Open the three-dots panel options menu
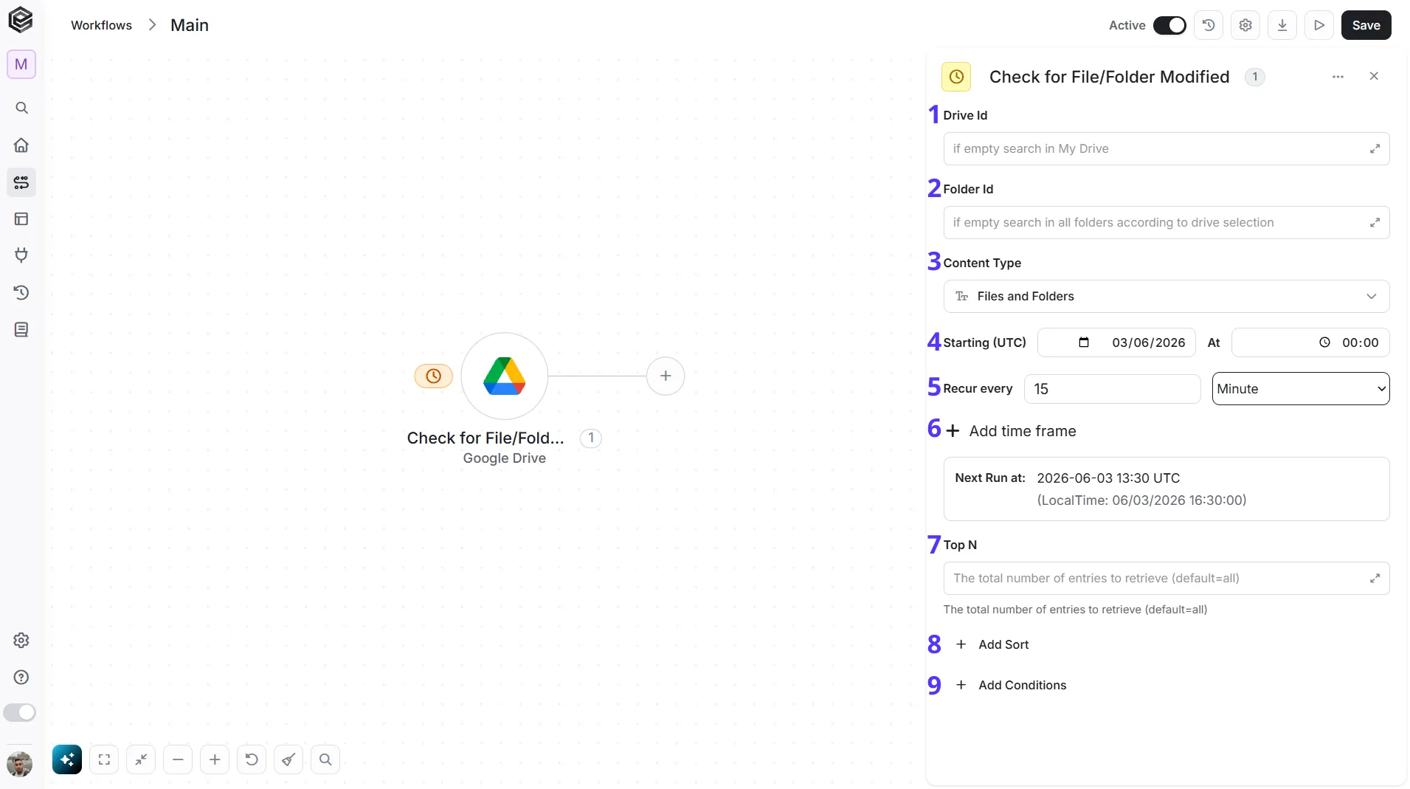 pyautogui.click(x=1338, y=77)
